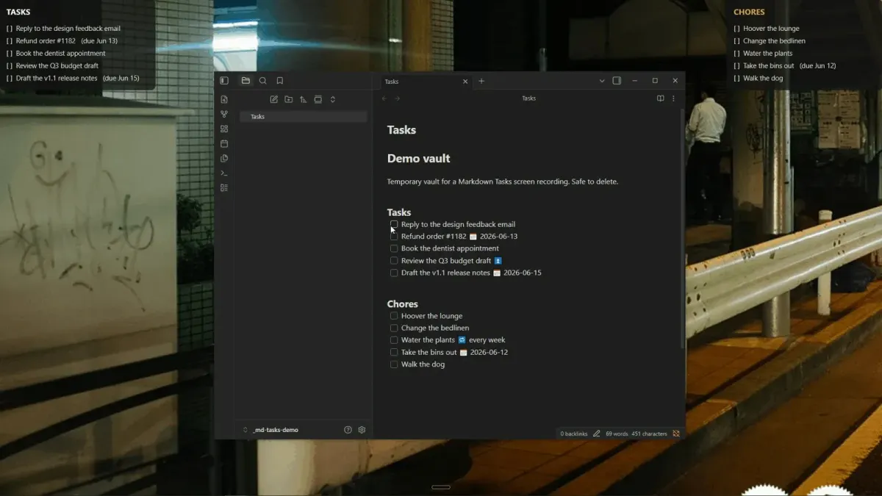This screenshot has height=496, width=882.
Task: Close the Tasks tab
Action: (465, 82)
